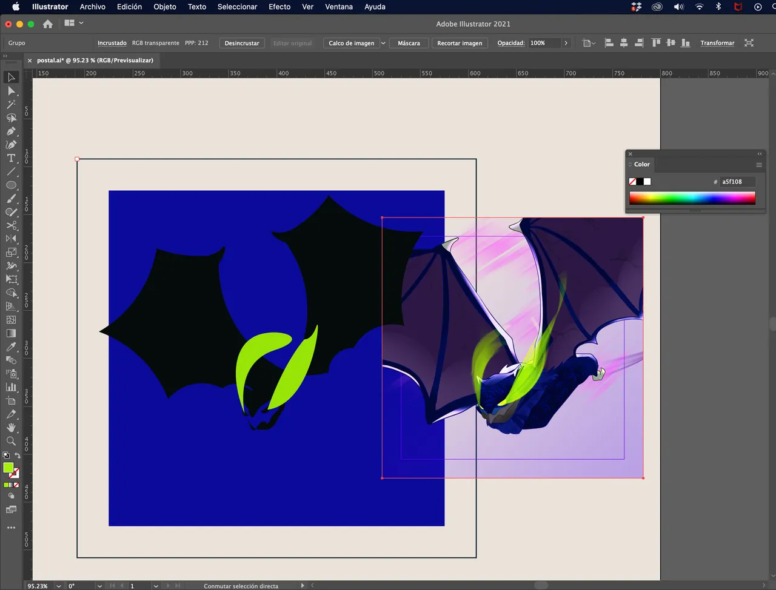Open the Ventana menu
This screenshot has height=590, width=776.
[339, 7]
